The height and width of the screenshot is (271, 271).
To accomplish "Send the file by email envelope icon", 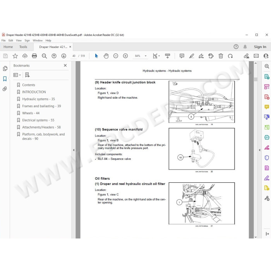I will (x=256, y=56).
